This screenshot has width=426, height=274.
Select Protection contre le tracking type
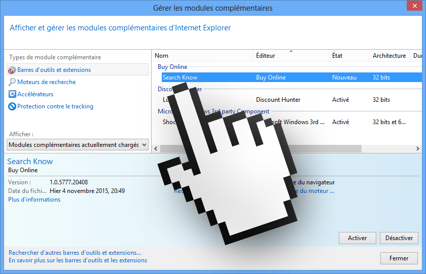[55, 106]
